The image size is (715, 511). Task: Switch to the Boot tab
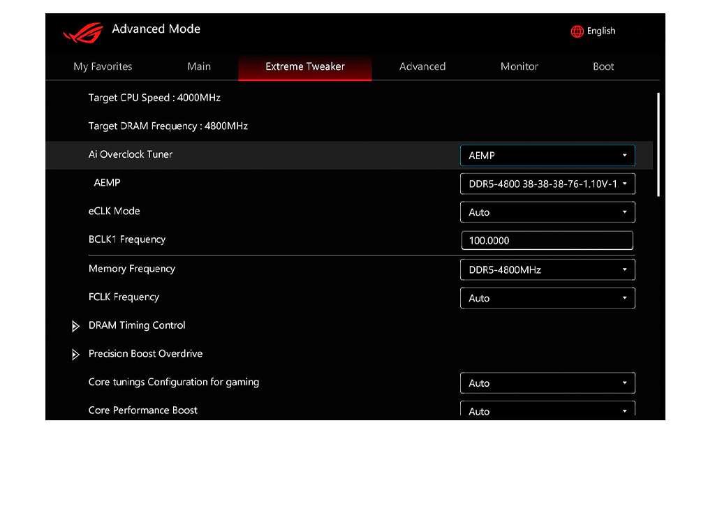tap(603, 66)
